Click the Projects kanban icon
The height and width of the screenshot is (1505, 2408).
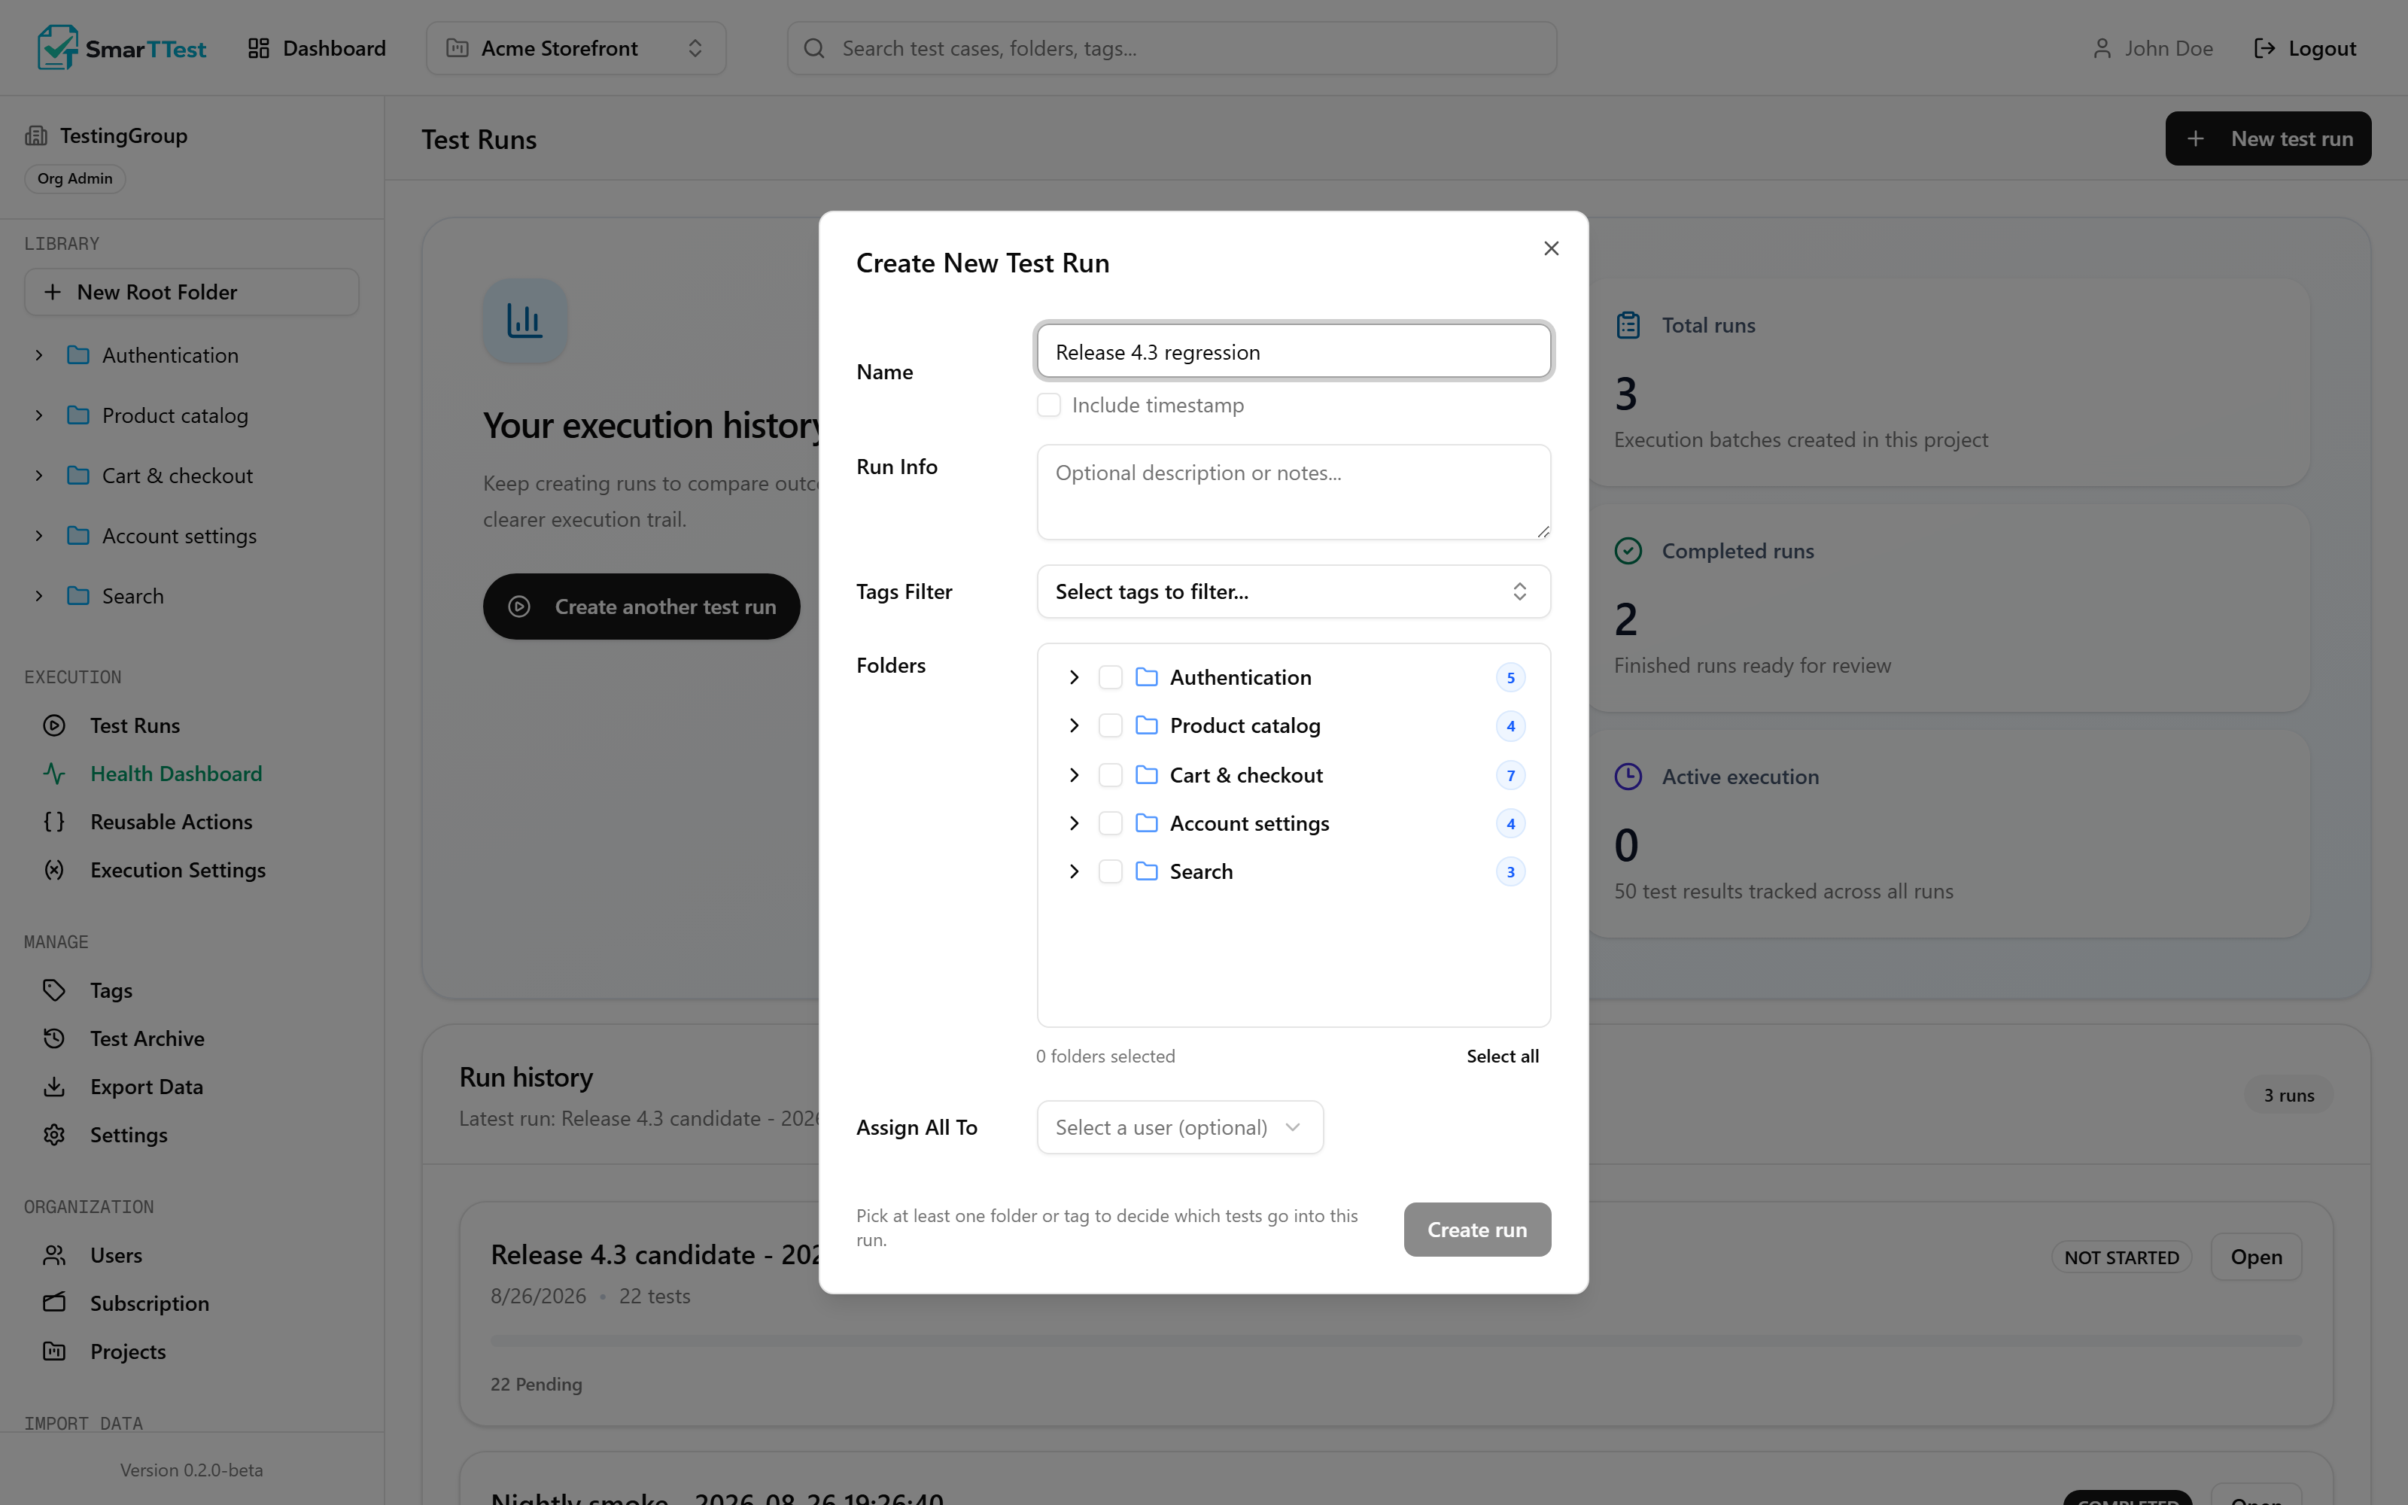pyautogui.click(x=55, y=1351)
